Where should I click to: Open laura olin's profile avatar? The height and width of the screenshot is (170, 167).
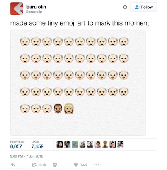(x=17, y=9)
